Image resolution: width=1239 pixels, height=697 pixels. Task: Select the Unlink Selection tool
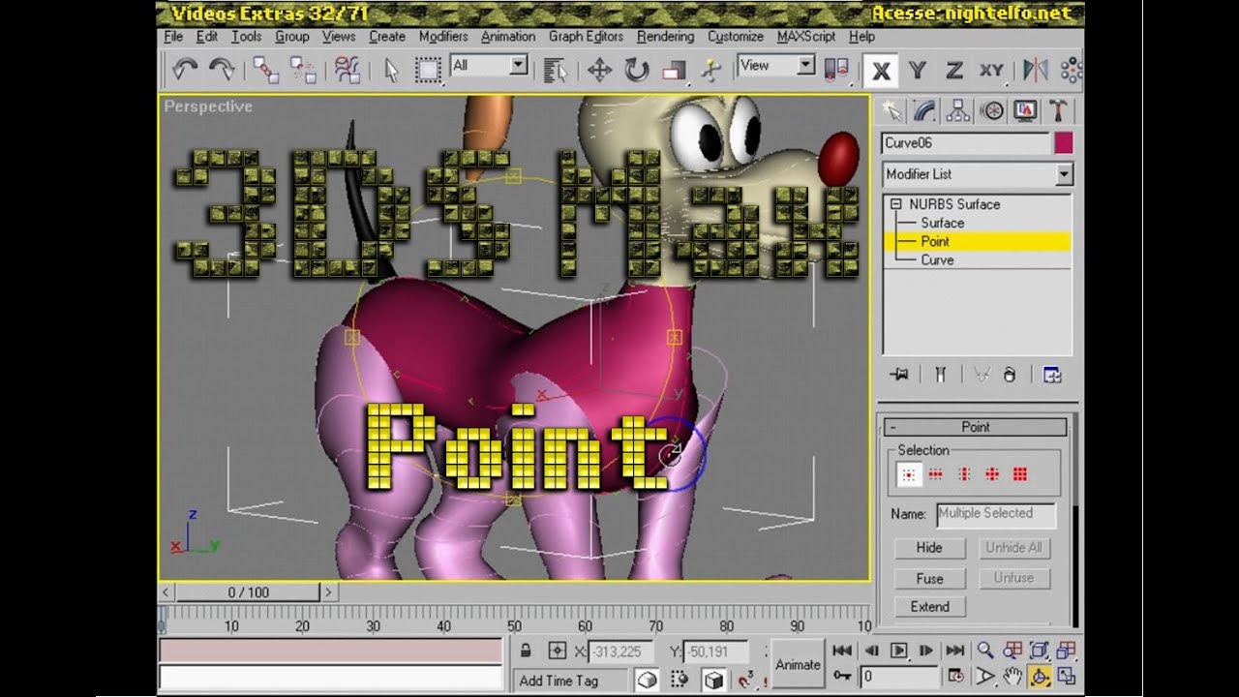pyautogui.click(x=303, y=69)
